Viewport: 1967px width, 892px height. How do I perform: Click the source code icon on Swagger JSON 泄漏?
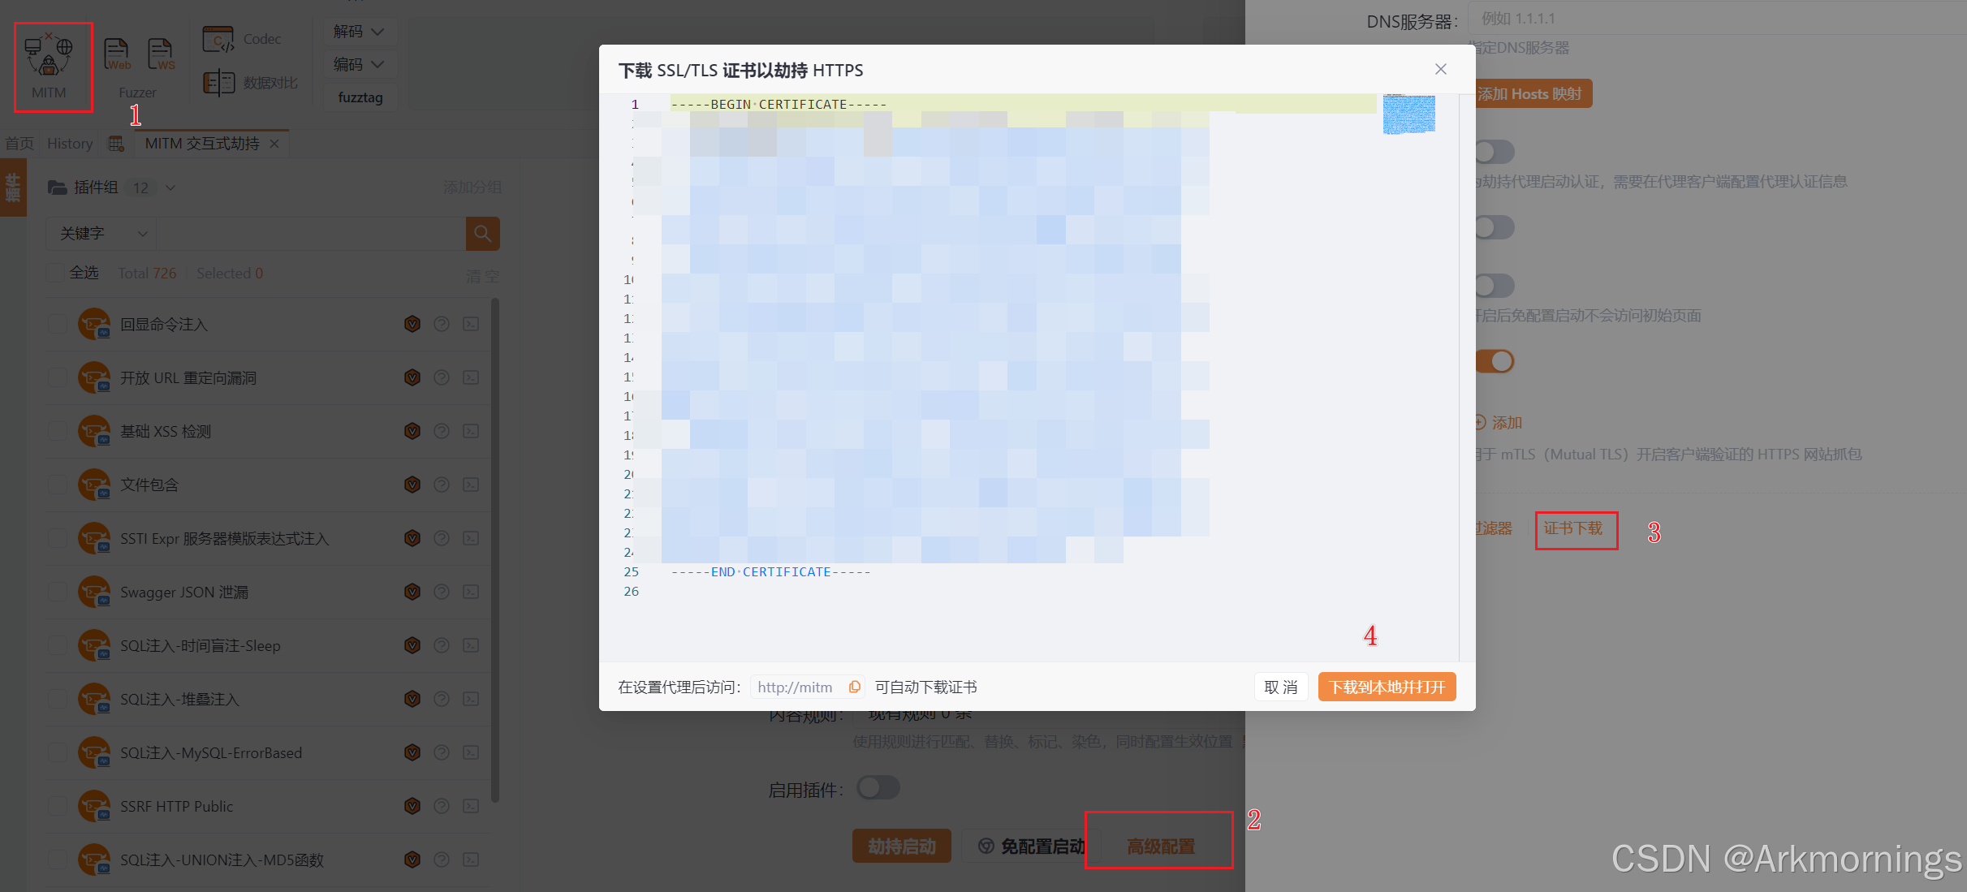tap(471, 592)
